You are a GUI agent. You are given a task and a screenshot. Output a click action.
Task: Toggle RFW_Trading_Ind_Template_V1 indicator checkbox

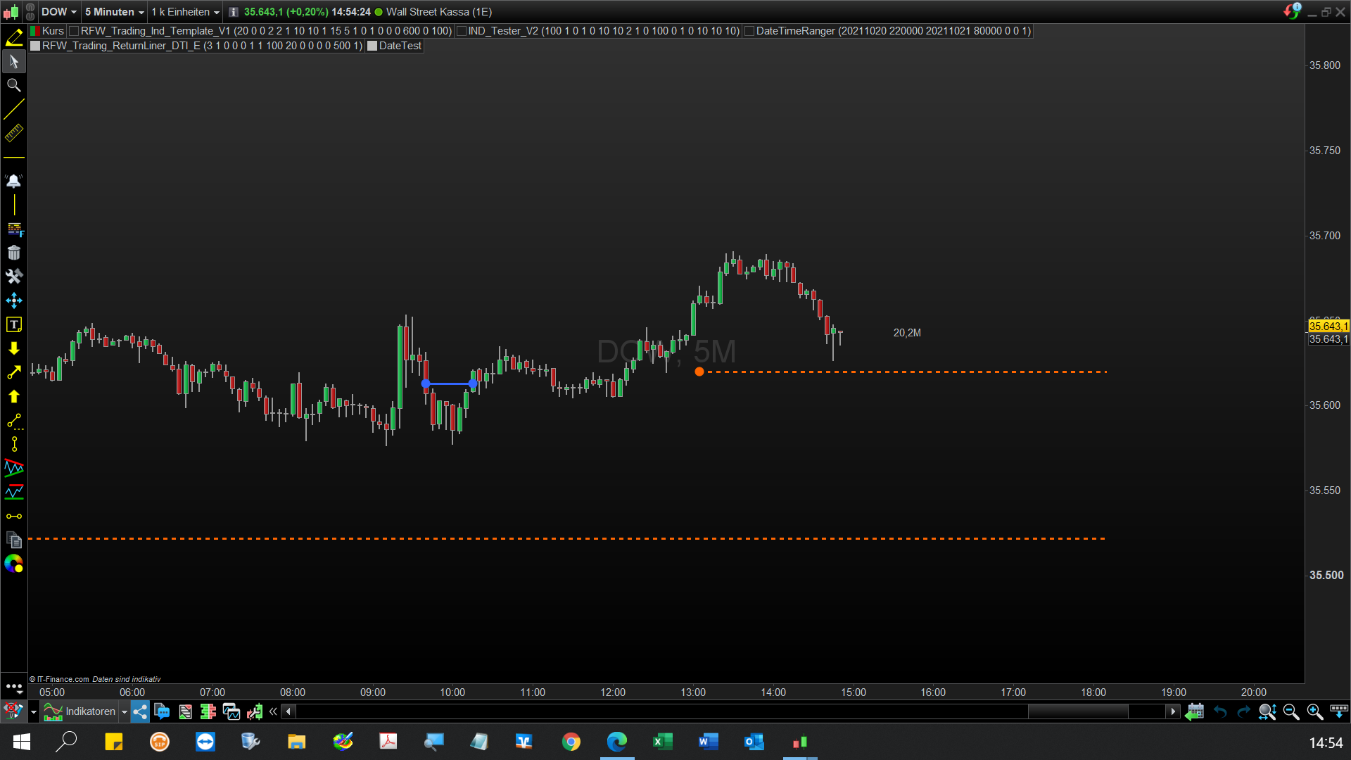pyautogui.click(x=74, y=31)
